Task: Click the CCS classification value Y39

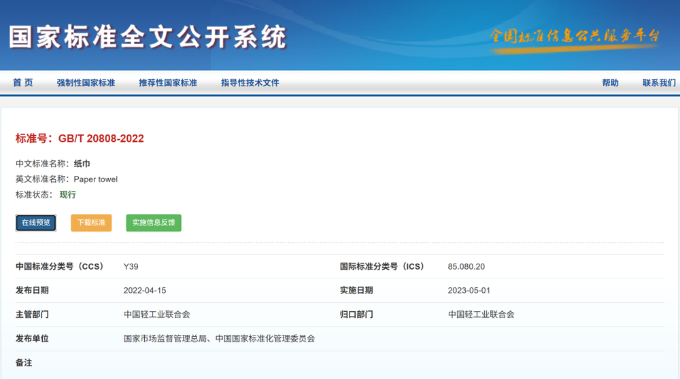Action: pos(131,267)
